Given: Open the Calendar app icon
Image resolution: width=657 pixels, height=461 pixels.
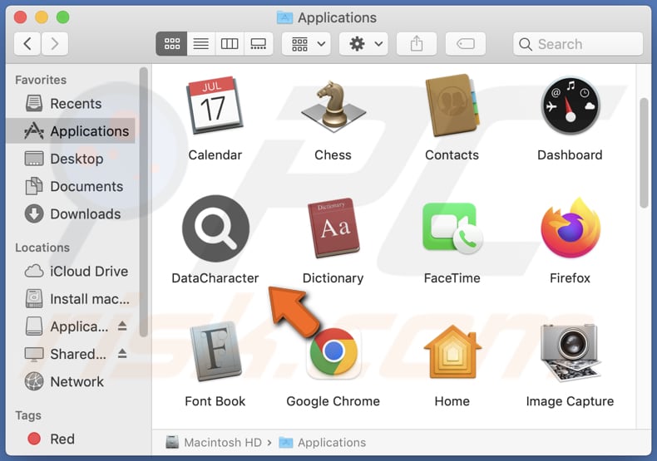Looking at the screenshot, I should 215,105.
